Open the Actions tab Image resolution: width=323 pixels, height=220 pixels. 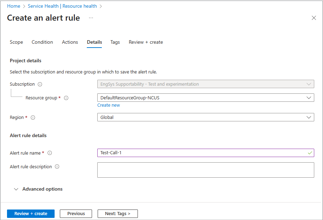coord(70,42)
